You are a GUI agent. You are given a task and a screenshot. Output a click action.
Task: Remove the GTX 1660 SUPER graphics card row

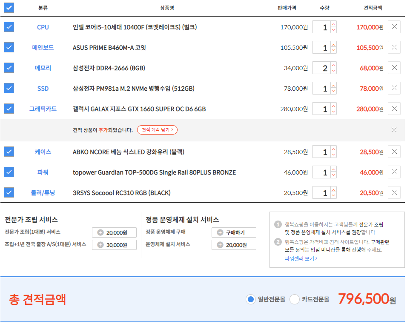coord(394,109)
